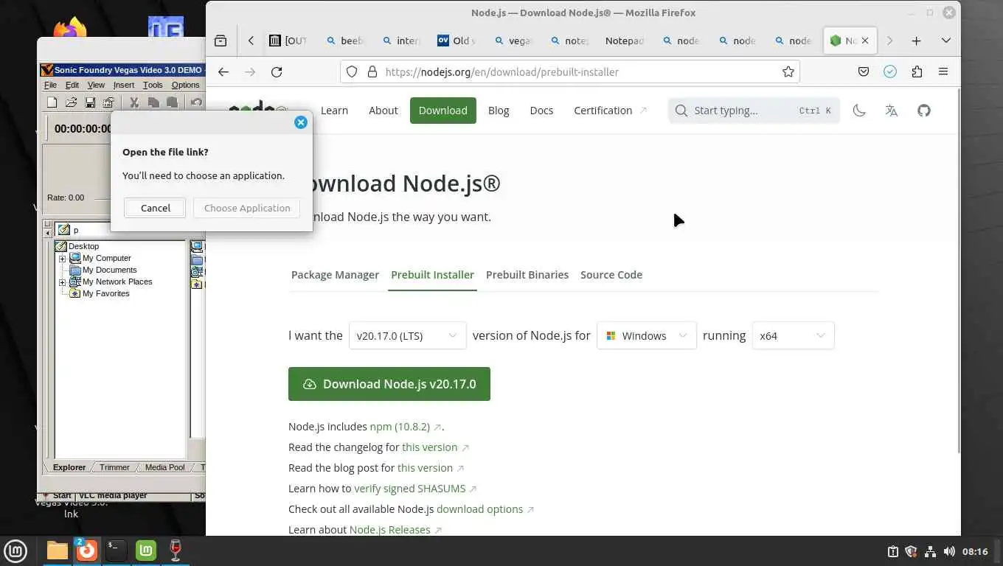
Task: Bookmark this page with the star icon
Action: point(788,71)
